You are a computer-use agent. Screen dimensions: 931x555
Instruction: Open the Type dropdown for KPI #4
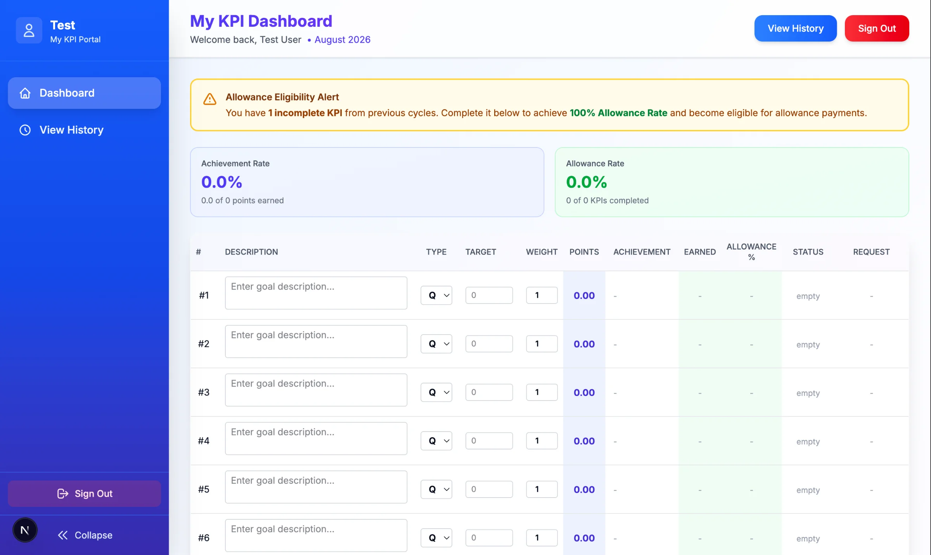(436, 441)
